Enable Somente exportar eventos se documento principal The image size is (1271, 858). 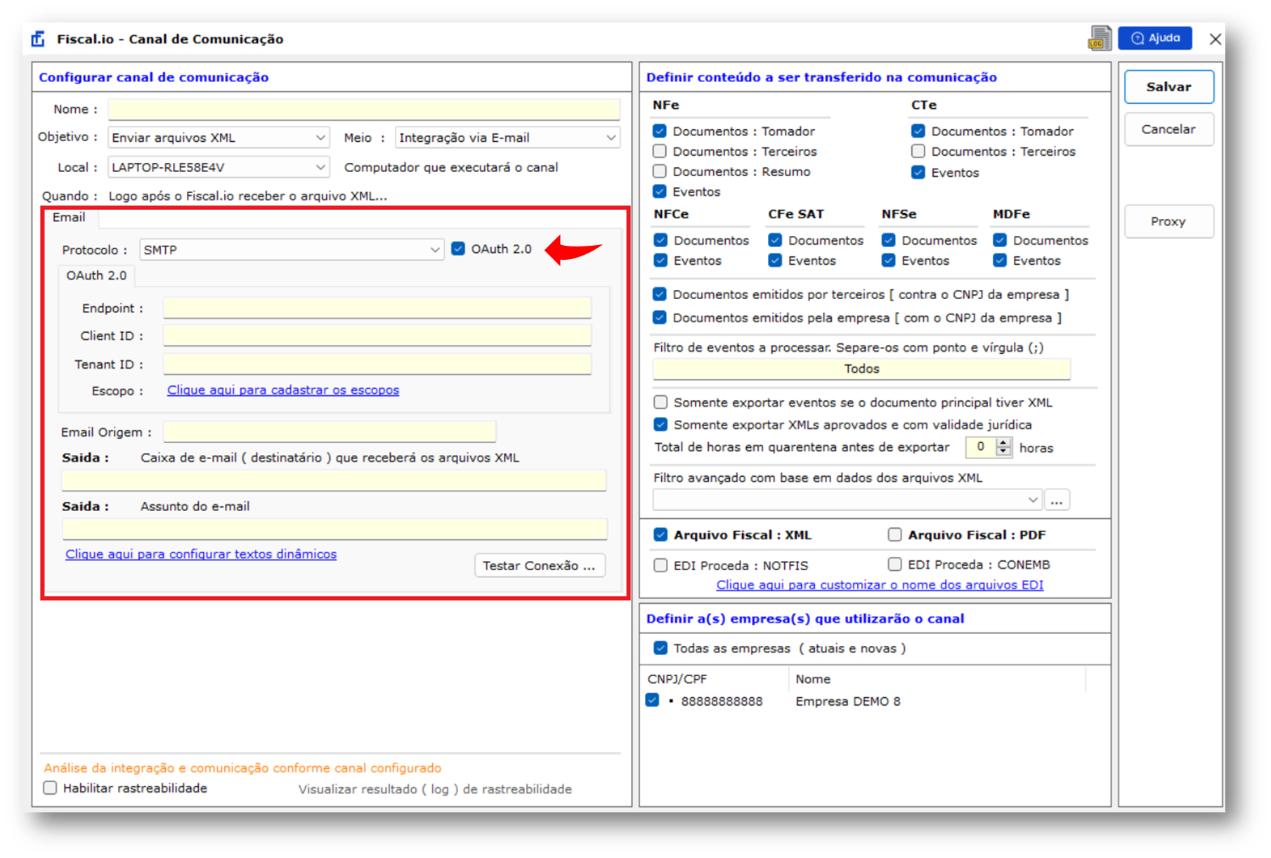point(660,402)
